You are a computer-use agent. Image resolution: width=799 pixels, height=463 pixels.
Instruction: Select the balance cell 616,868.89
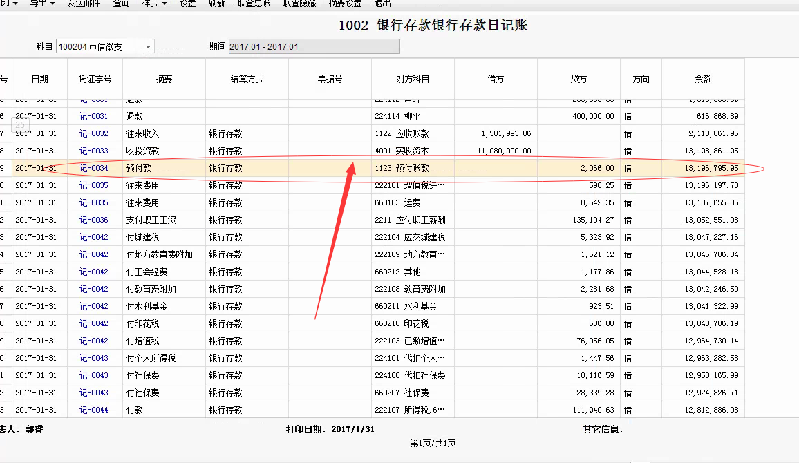pyautogui.click(x=703, y=116)
